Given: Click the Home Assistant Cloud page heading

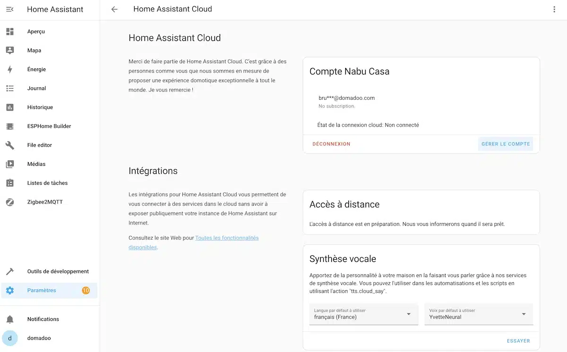Looking at the screenshot, I should coord(175,38).
